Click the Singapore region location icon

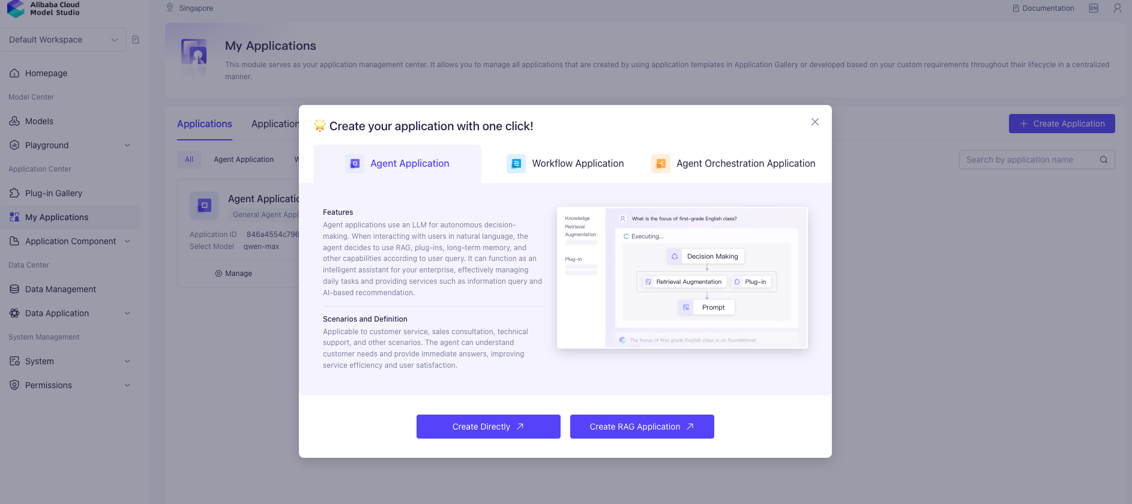pyautogui.click(x=170, y=8)
